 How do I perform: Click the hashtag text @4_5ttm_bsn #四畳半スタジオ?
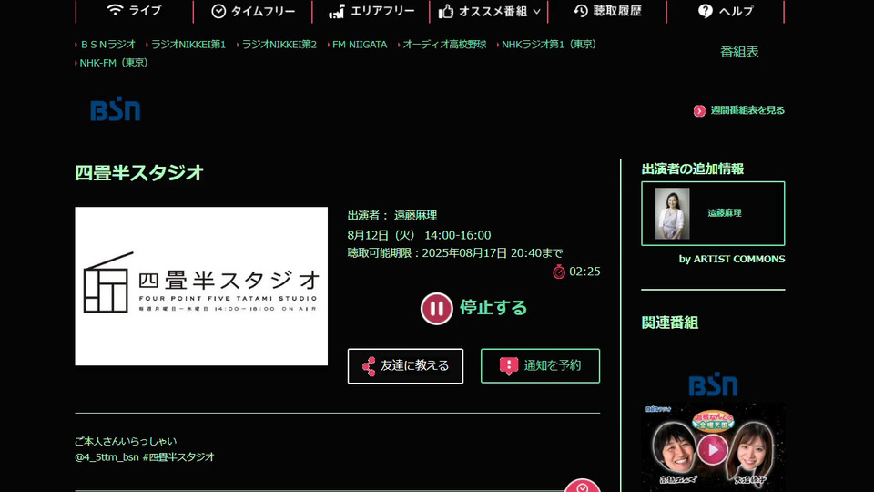pyautogui.click(x=145, y=456)
